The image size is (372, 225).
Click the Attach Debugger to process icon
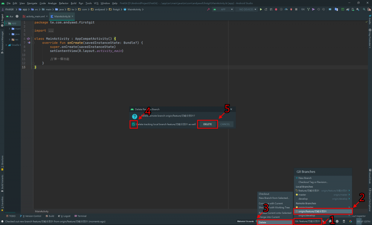pyautogui.click(x=291, y=9)
